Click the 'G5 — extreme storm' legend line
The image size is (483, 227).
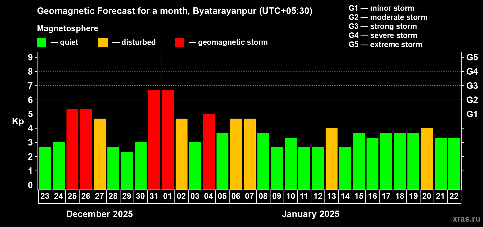click(x=386, y=45)
